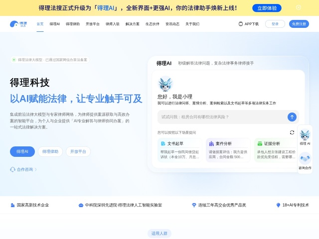Click the 案件分析 chart icon
This screenshot has width=319, height=239.
(x=211, y=143)
